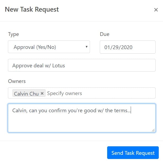
Task: Close the New Task Request dialog
Action: click(x=156, y=10)
